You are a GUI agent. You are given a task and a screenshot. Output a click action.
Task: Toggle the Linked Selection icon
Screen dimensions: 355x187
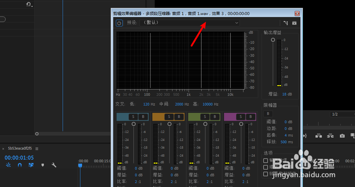31,165
